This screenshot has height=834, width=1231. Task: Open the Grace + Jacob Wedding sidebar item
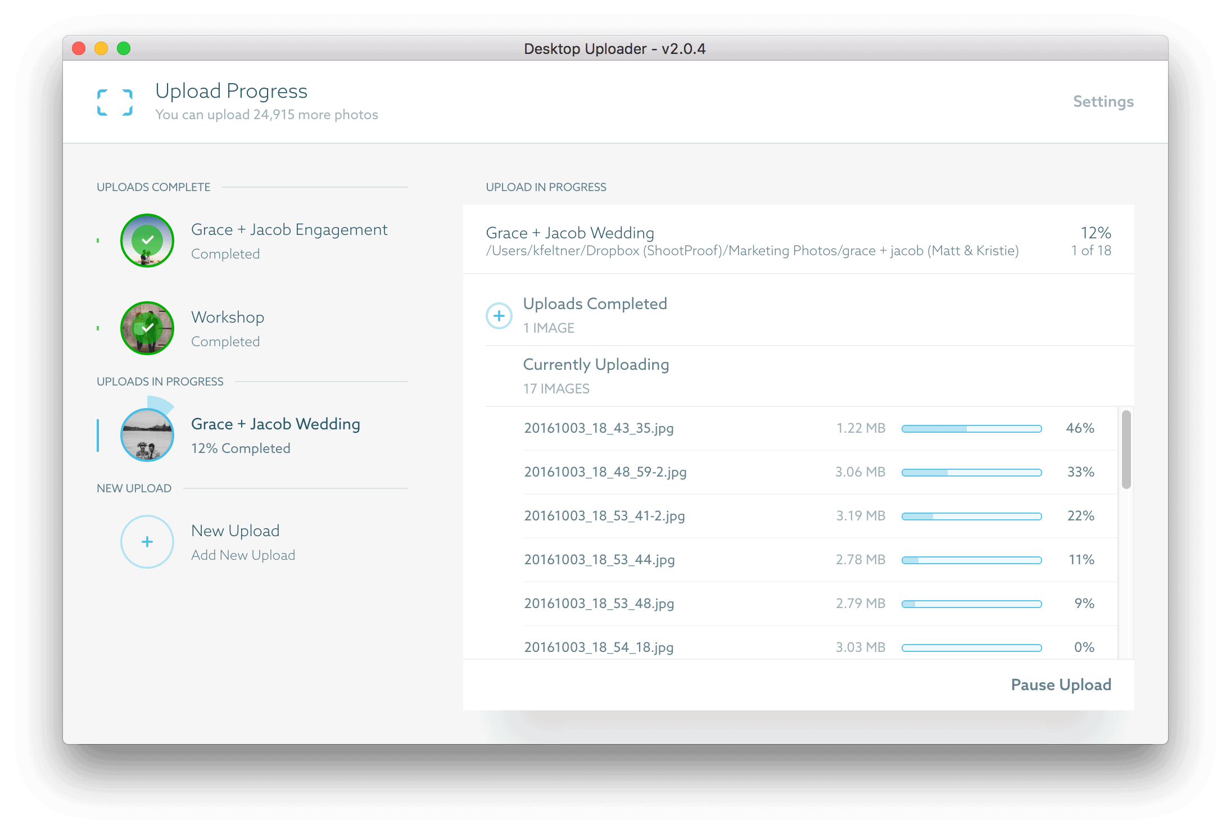tap(275, 424)
